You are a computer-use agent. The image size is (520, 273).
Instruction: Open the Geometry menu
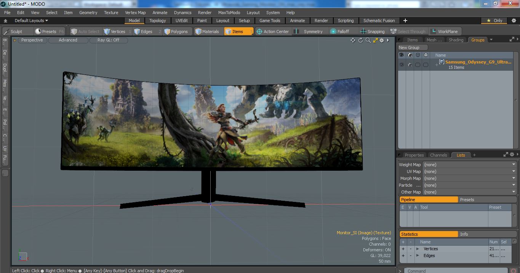[88, 13]
